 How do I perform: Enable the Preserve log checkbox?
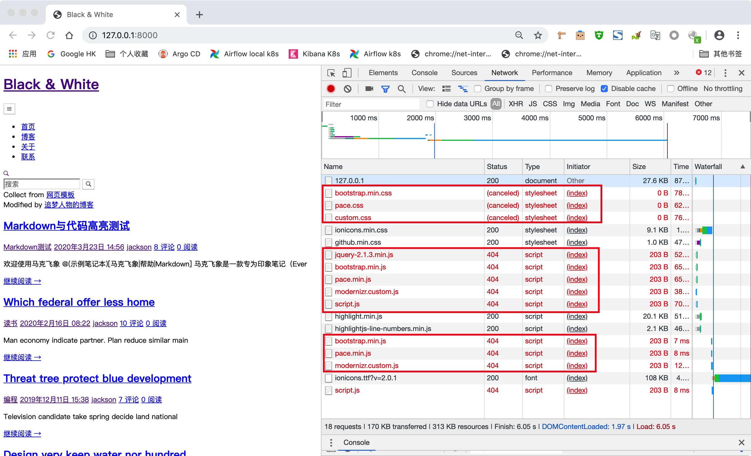[x=548, y=89]
